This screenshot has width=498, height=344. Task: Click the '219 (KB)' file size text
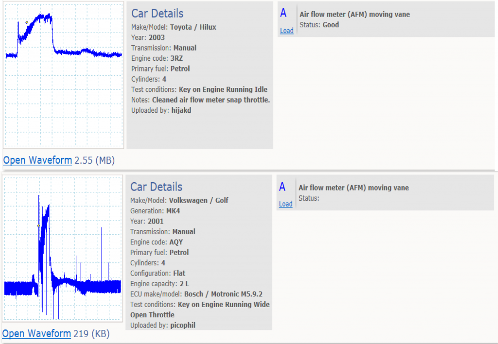pos(91,333)
